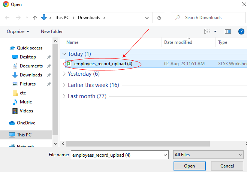247x172 pixels.
Task: Click New folder in the toolbar
Action: pos(52,31)
